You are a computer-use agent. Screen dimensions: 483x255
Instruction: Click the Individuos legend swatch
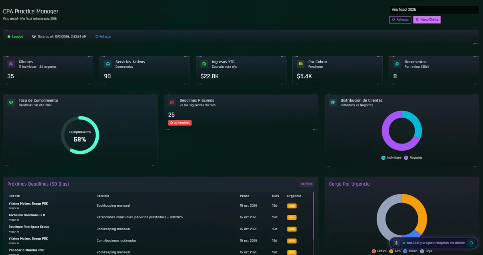pyautogui.click(x=383, y=158)
